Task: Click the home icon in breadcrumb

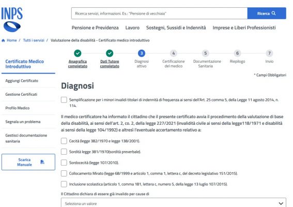Action: 3,40
